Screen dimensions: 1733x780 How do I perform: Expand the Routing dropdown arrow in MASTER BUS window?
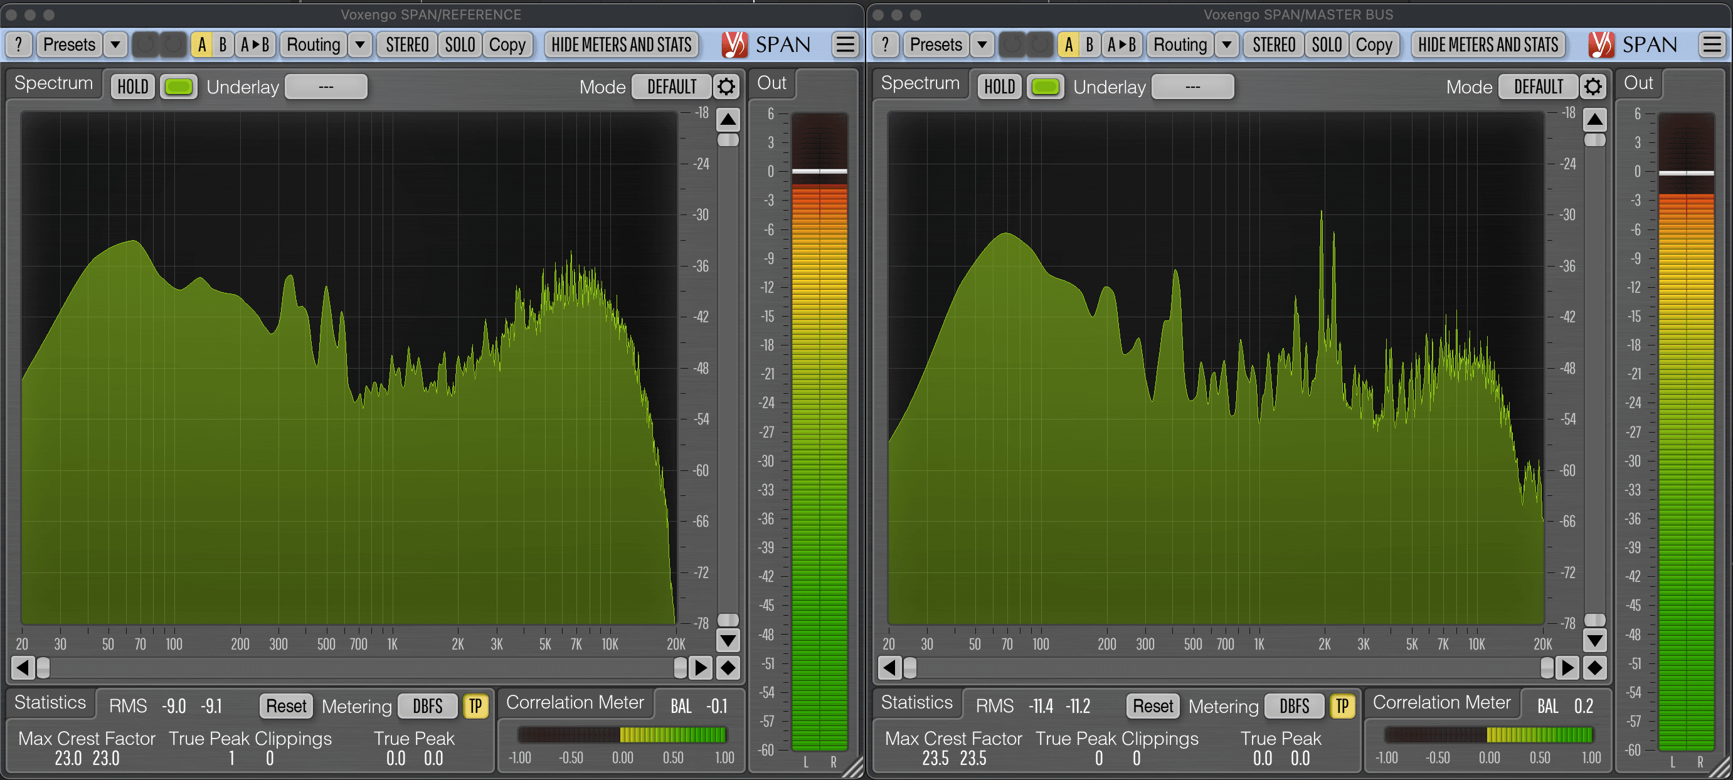[x=1226, y=45]
